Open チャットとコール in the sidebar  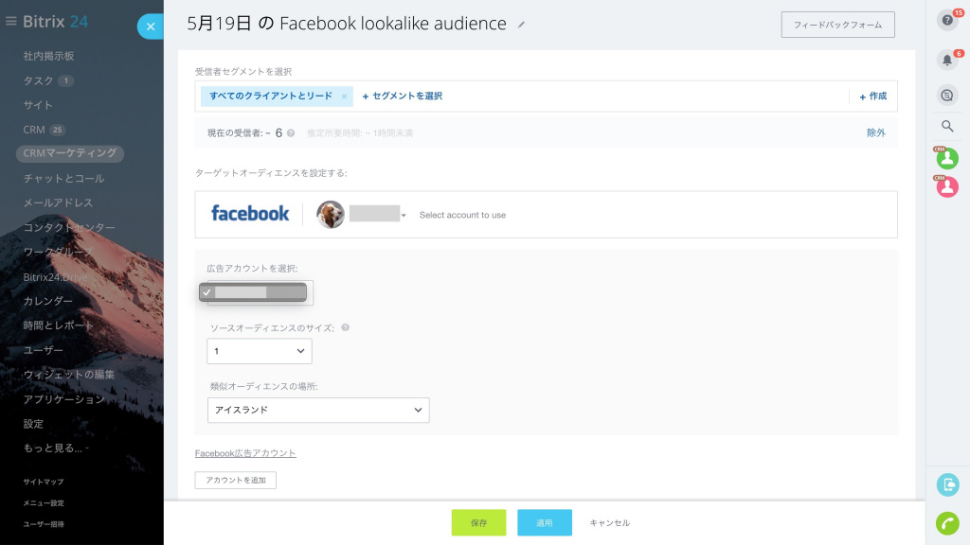click(x=63, y=179)
